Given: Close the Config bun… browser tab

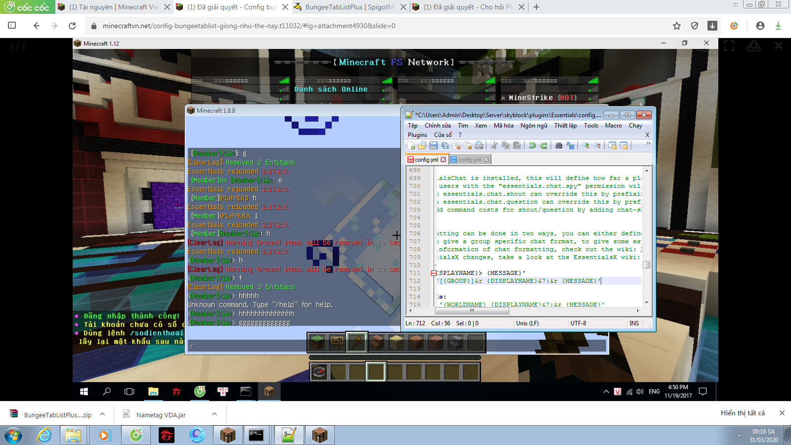Looking at the screenshot, I should (285, 7).
